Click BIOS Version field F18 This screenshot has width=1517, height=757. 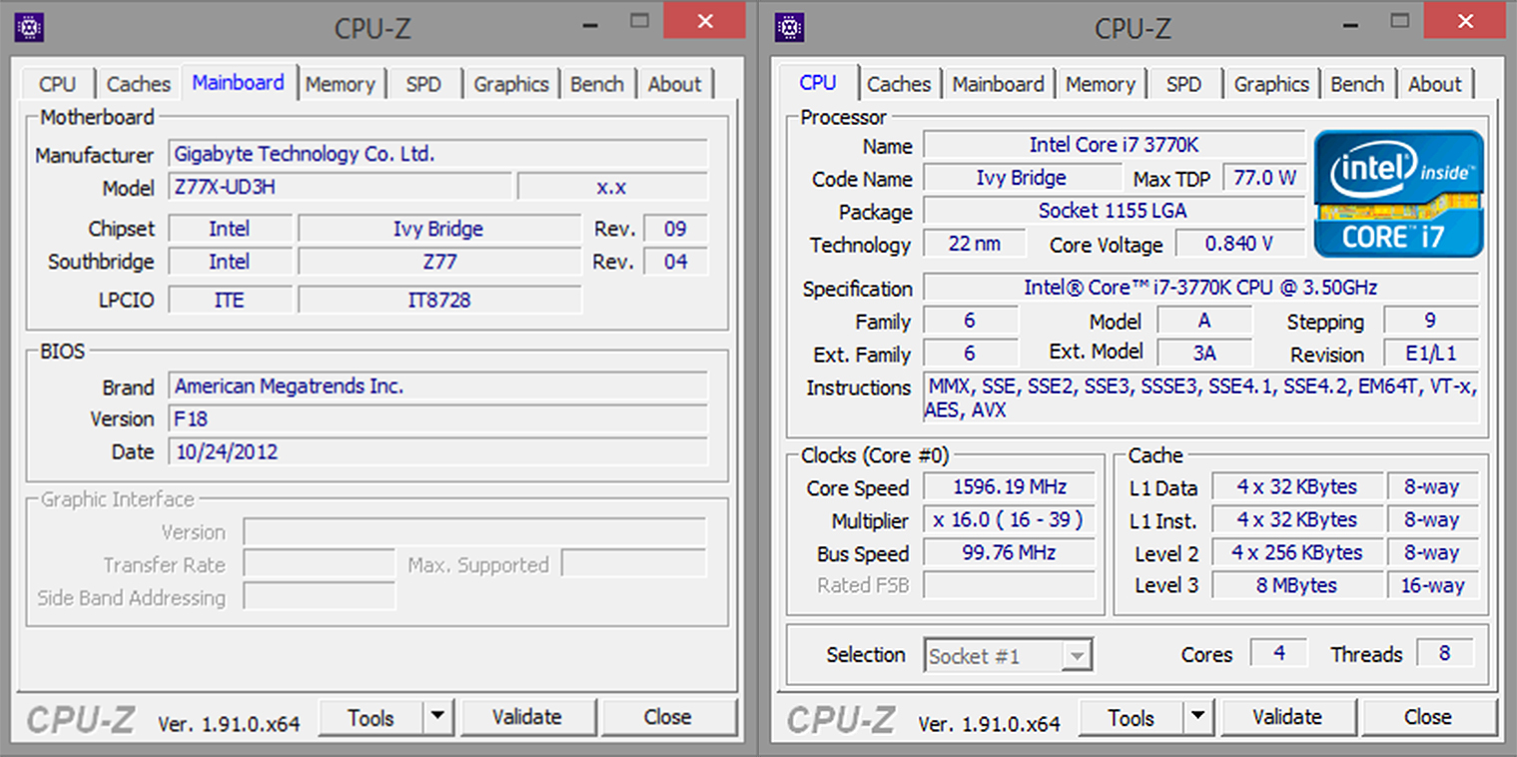click(x=437, y=418)
